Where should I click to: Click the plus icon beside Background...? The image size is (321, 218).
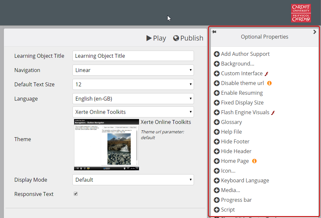coord(217,64)
